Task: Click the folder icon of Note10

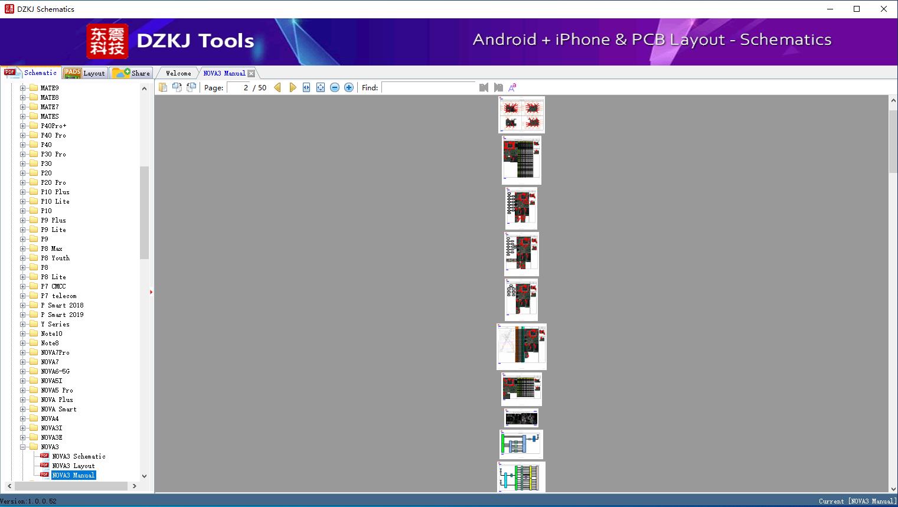Action: 34,333
